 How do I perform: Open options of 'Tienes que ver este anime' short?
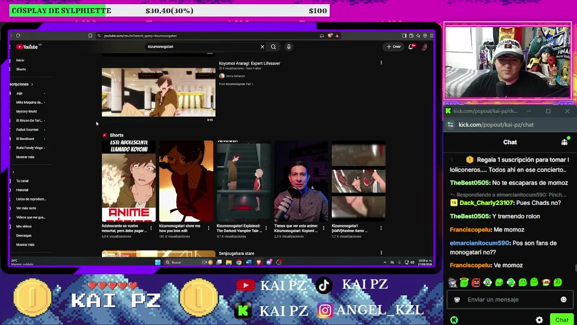point(323,228)
